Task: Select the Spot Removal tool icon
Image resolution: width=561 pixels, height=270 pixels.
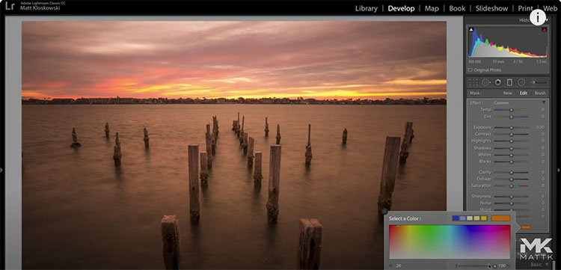Action: point(485,82)
